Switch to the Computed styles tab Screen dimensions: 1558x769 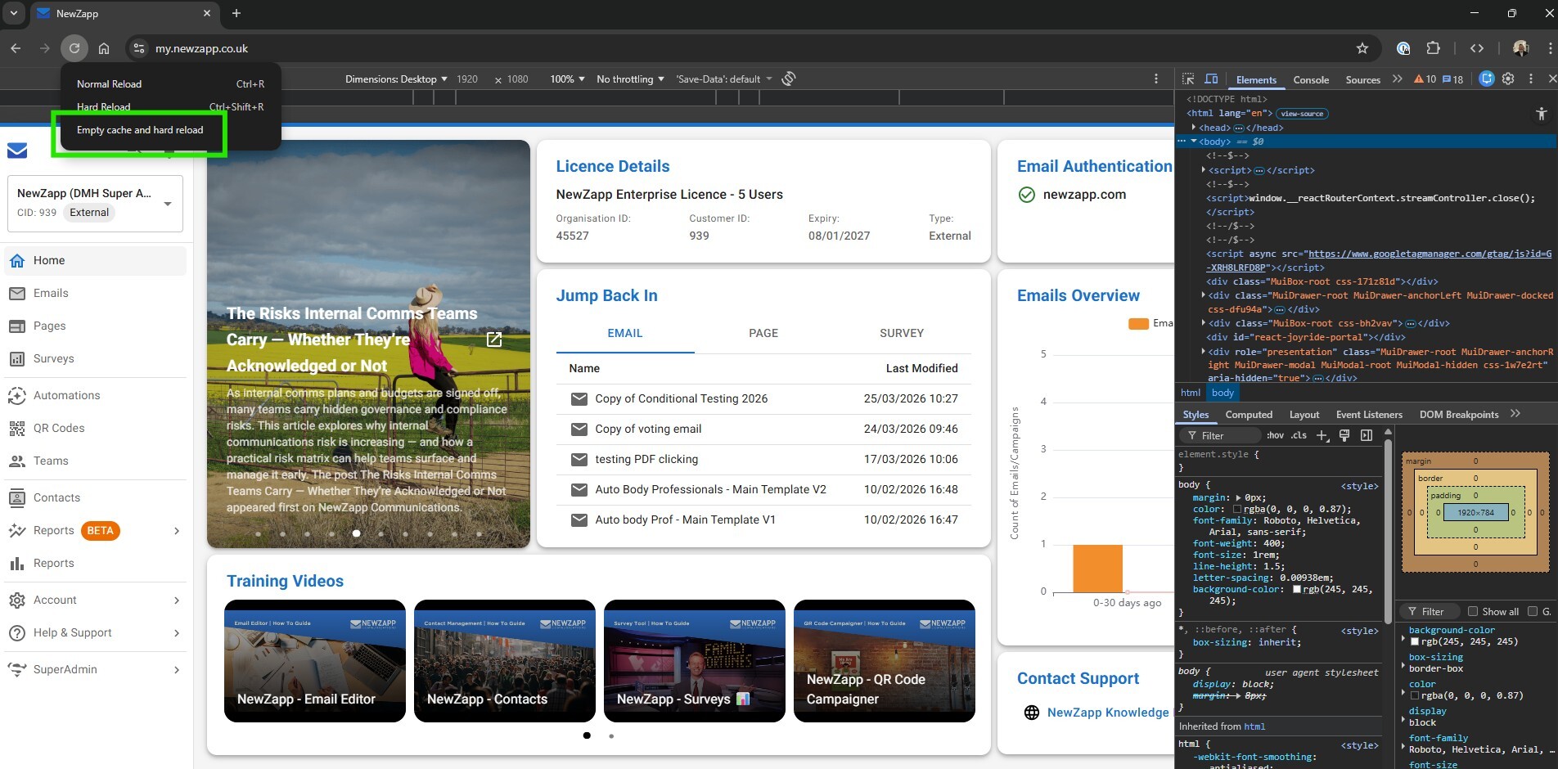click(x=1249, y=415)
